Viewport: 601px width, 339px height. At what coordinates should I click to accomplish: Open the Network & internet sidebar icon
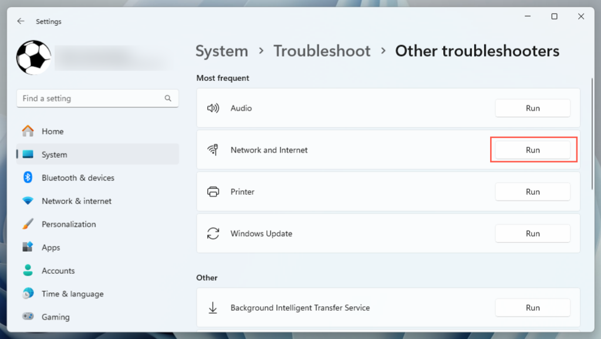[28, 201]
